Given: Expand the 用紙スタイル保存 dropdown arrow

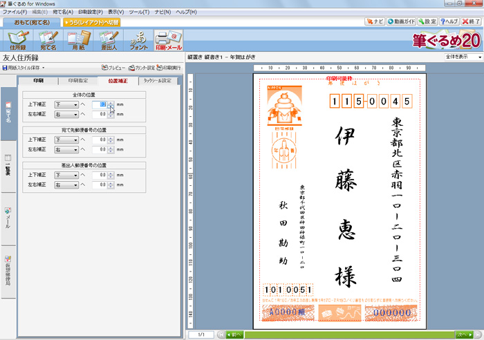Looking at the screenshot, I should coord(43,68).
